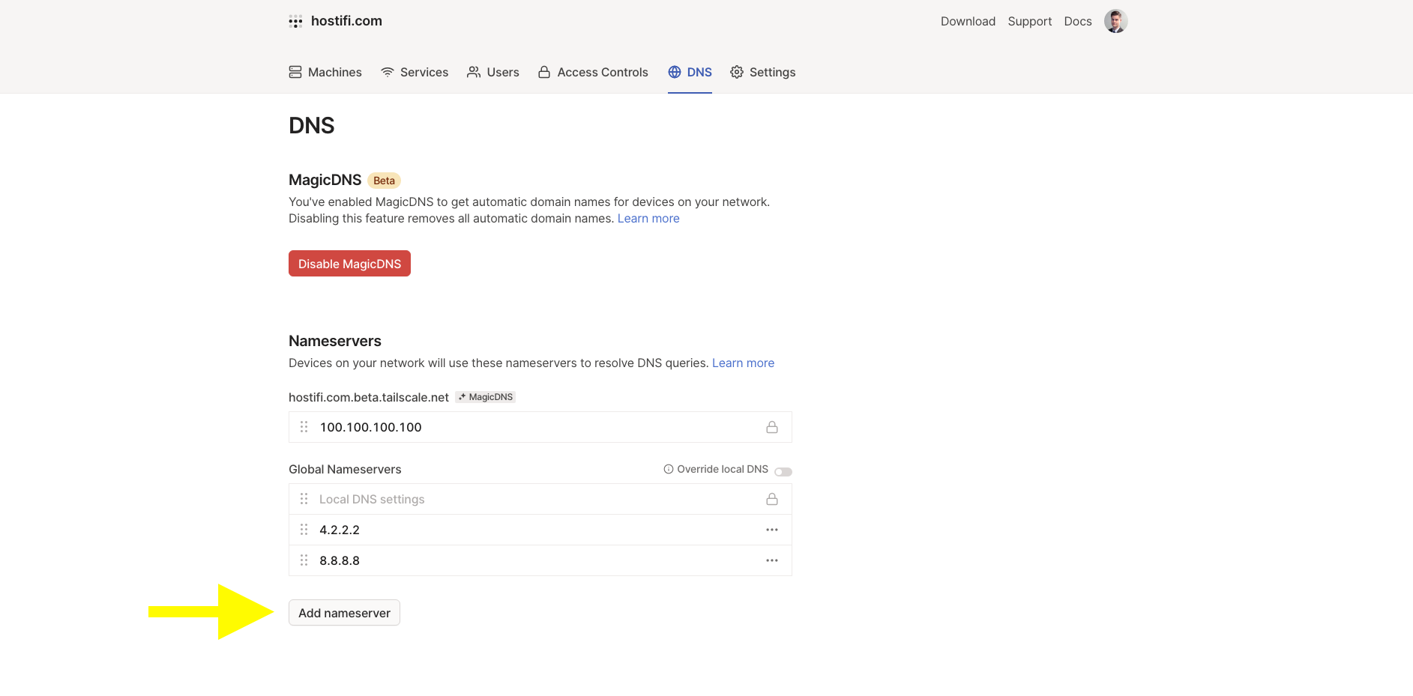Switch to the Services tab
Screen dimensions: 1413x696
tap(415, 72)
